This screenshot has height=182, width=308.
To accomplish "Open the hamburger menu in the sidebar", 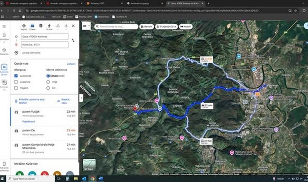I will point(4,26).
